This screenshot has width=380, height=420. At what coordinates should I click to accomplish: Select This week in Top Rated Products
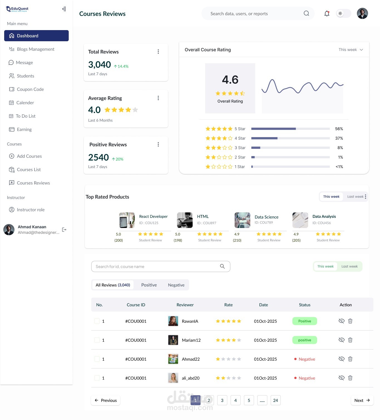click(331, 196)
